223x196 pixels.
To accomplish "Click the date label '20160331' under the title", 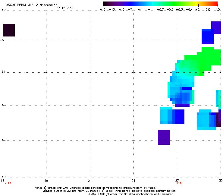I will pos(65,8).
